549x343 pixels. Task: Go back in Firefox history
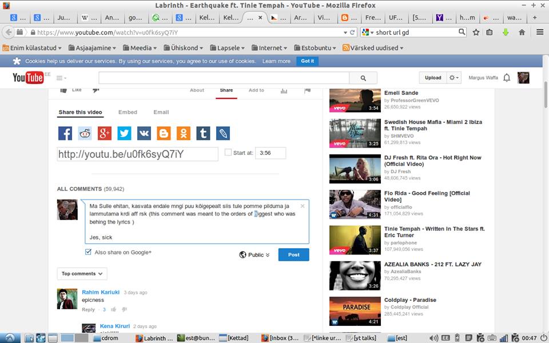[9, 32]
